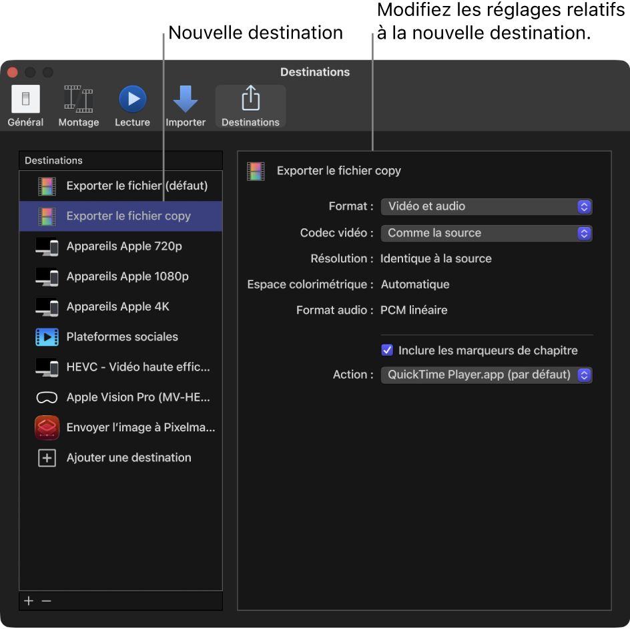The image size is (630, 629).
Task: Select Plateformes sociales destination
Action: pyautogui.click(x=121, y=337)
